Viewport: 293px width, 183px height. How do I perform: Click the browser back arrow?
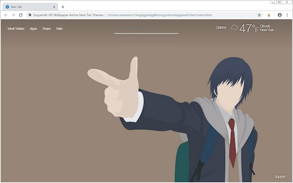point(6,15)
